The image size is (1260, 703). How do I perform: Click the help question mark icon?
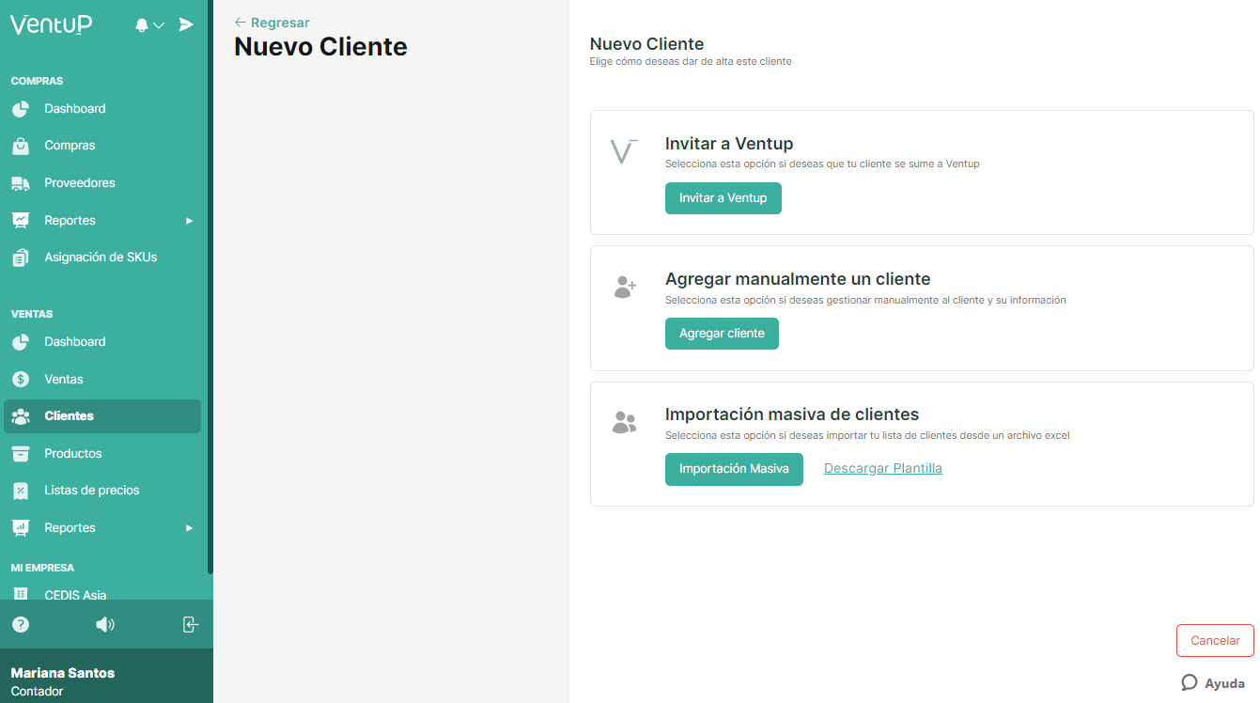pyautogui.click(x=21, y=624)
